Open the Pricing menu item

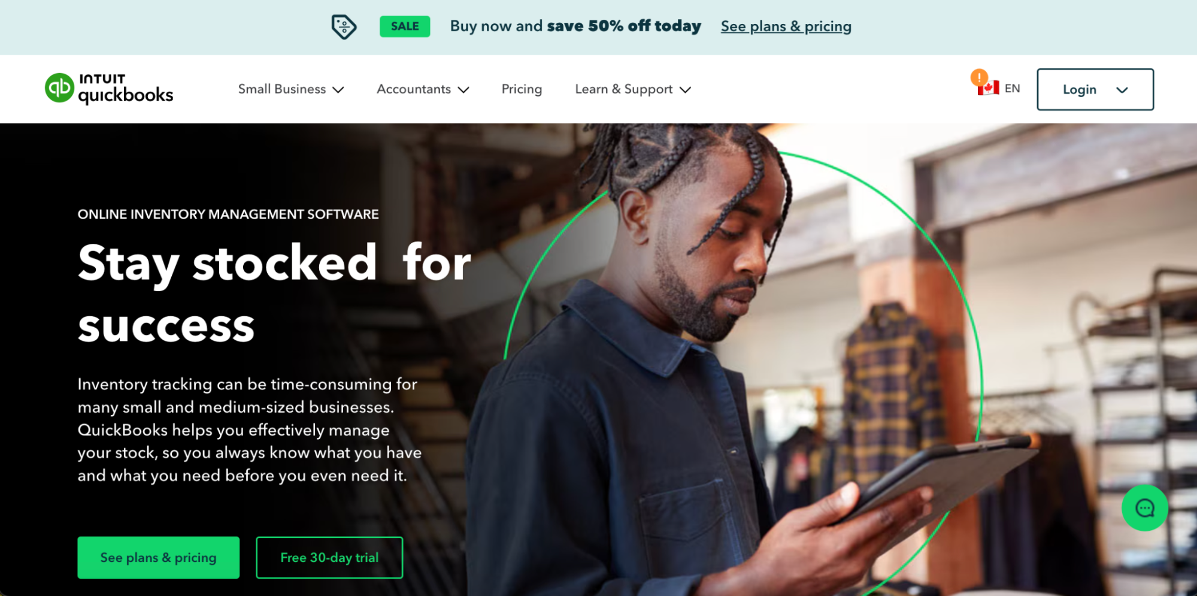[x=522, y=89]
